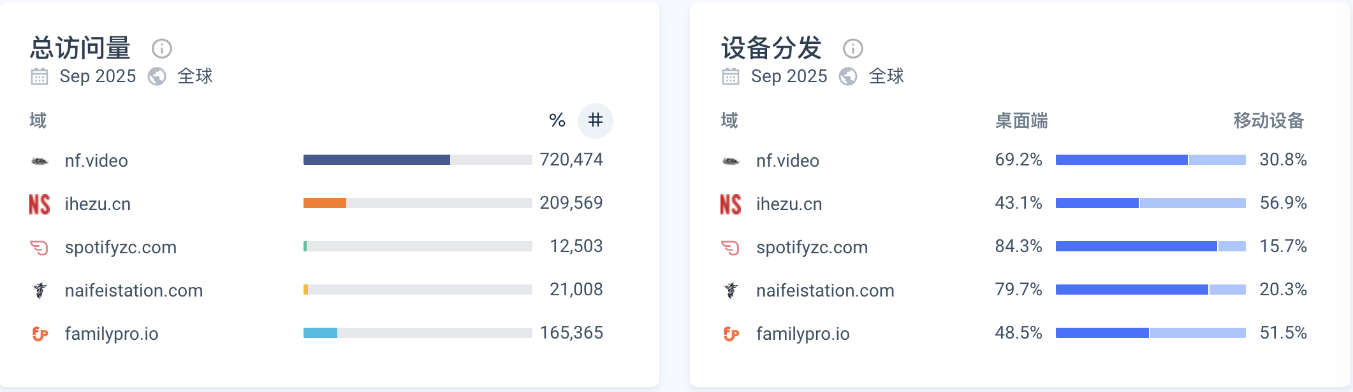The height and width of the screenshot is (392, 1353).
Task: Click the naifeistation.com favicon
Action: tap(39, 290)
